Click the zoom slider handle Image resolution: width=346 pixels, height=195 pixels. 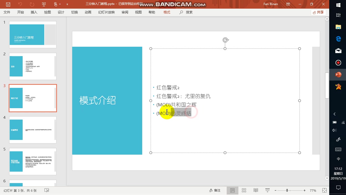pos(287,190)
